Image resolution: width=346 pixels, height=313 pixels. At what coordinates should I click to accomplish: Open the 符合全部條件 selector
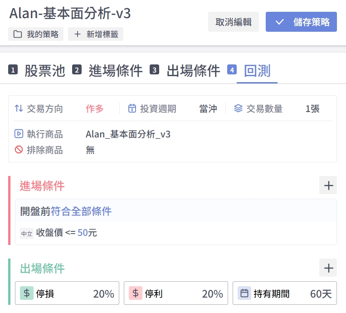pos(81,211)
